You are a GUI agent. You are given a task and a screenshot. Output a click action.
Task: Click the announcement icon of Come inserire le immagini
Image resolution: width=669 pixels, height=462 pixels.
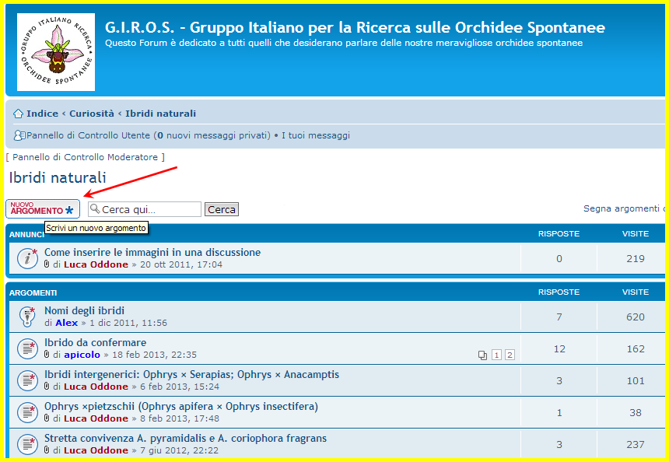pyautogui.click(x=28, y=258)
